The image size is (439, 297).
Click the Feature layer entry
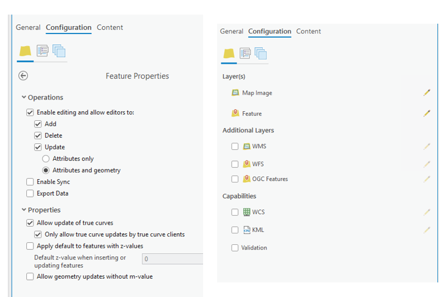coord(251,114)
